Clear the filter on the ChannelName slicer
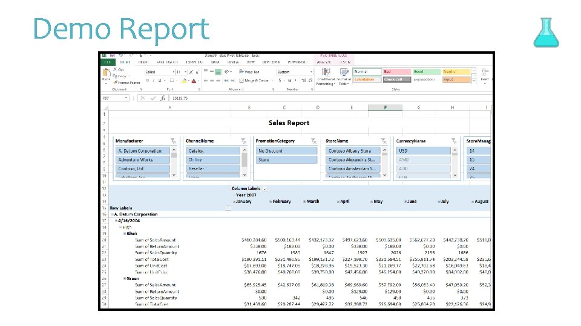 pos(243,141)
